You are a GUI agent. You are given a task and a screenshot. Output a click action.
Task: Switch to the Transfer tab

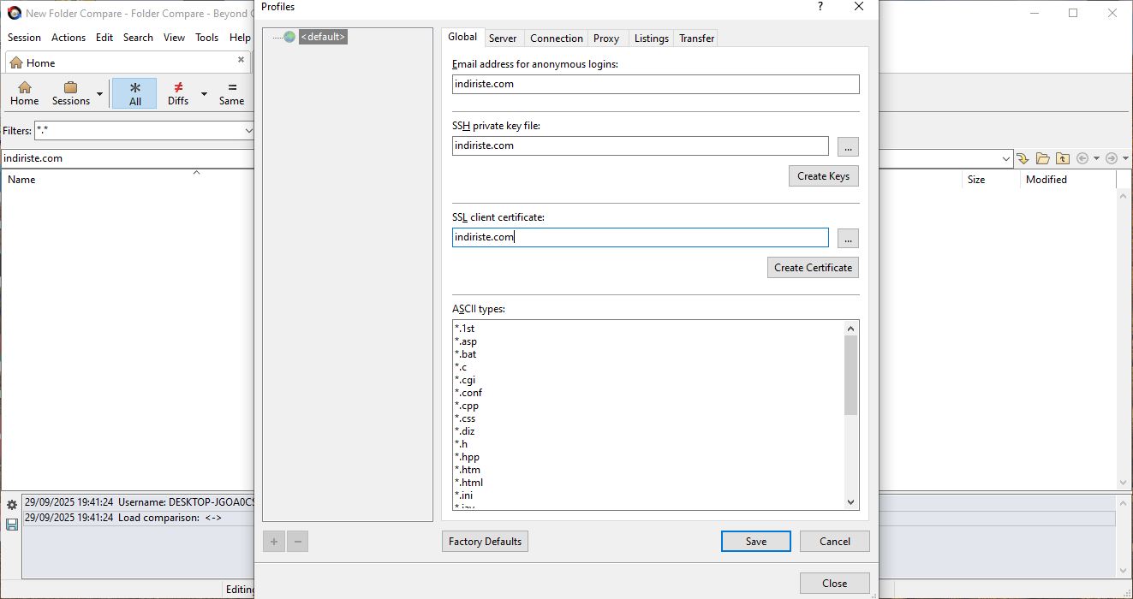697,39
